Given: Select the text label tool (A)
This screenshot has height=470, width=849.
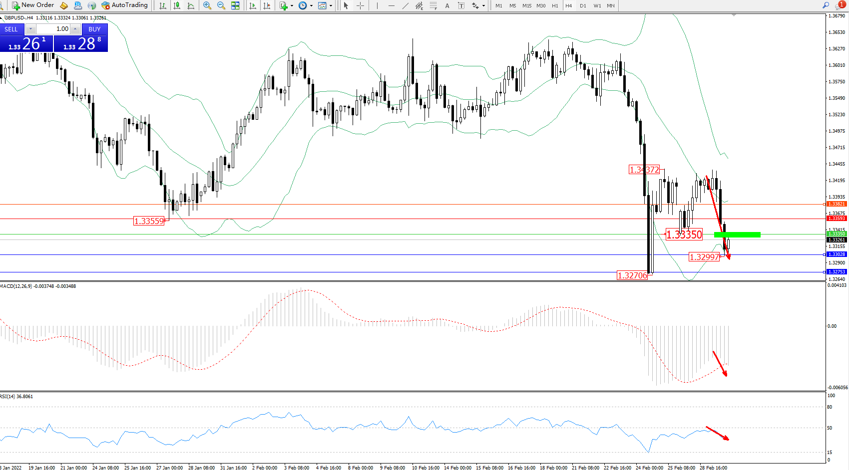Looking at the screenshot, I should click(x=447, y=6).
